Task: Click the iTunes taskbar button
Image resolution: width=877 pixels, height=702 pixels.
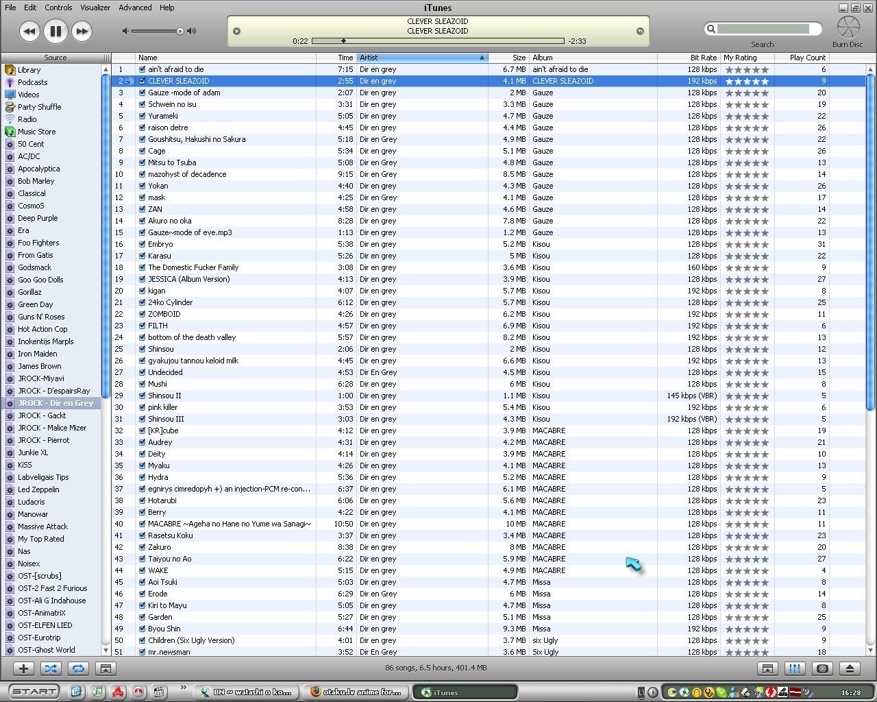Action: tap(465, 692)
